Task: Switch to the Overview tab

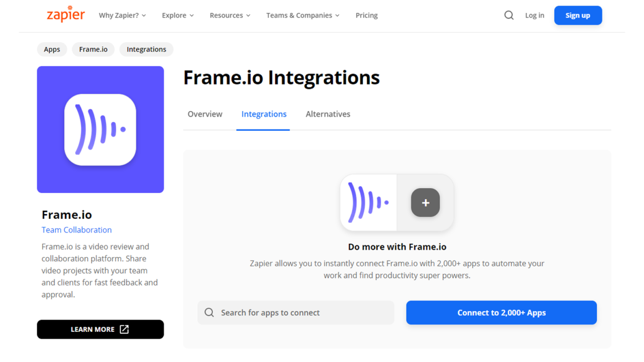Action: coord(205,114)
